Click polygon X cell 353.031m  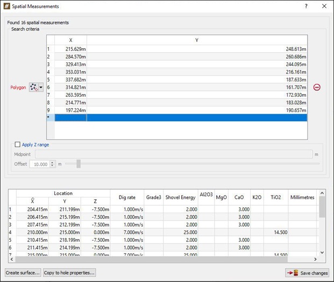click(70, 72)
